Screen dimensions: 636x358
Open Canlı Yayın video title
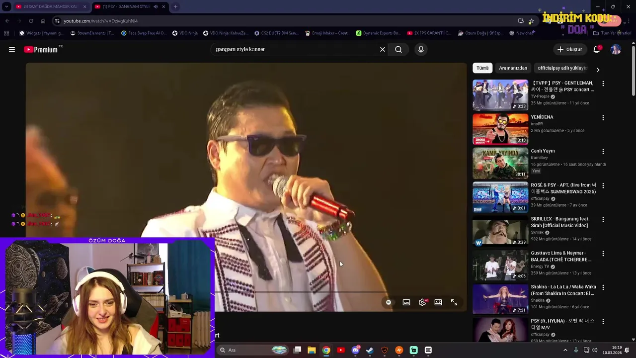tap(543, 151)
